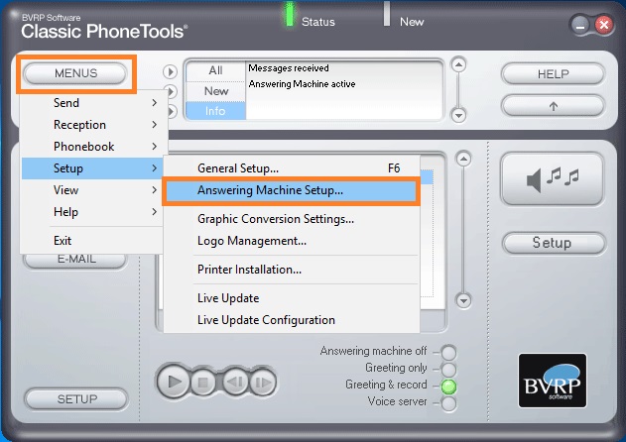
Task: Expand the Reception submenu
Action: (x=92, y=125)
